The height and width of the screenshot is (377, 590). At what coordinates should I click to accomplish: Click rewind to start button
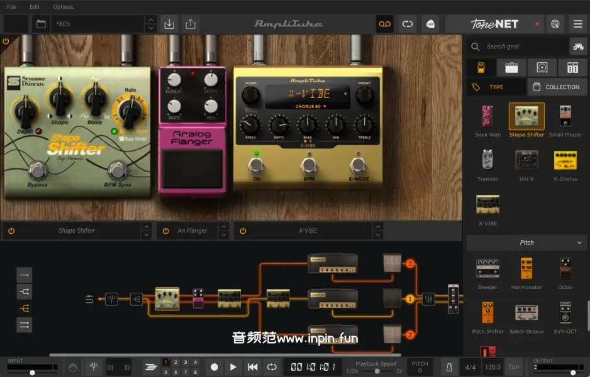pyautogui.click(x=252, y=367)
